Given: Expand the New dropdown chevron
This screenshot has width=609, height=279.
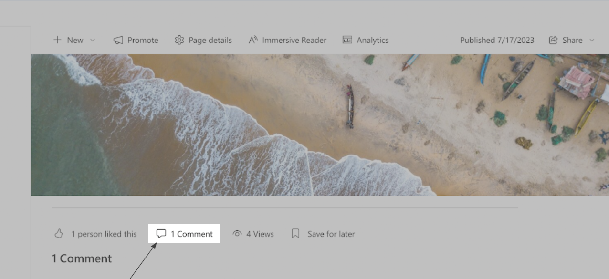Looking at the screenshot, I should (93, 40).
